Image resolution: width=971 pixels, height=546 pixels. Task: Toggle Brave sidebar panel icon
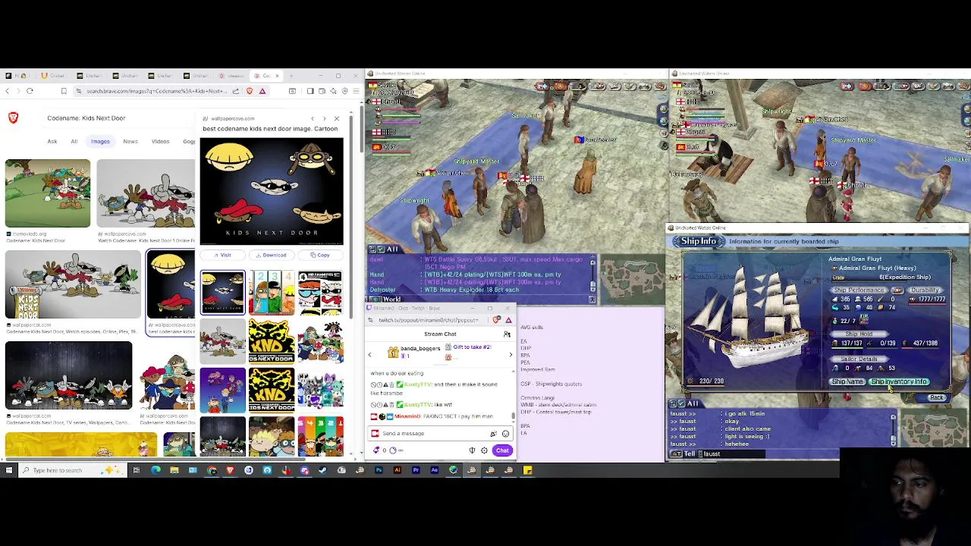point(310,91)
